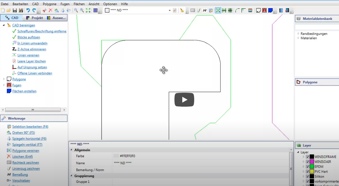Expand the Polygone node in CAD tree
This screenshot has height=186, width=339.
4,79
